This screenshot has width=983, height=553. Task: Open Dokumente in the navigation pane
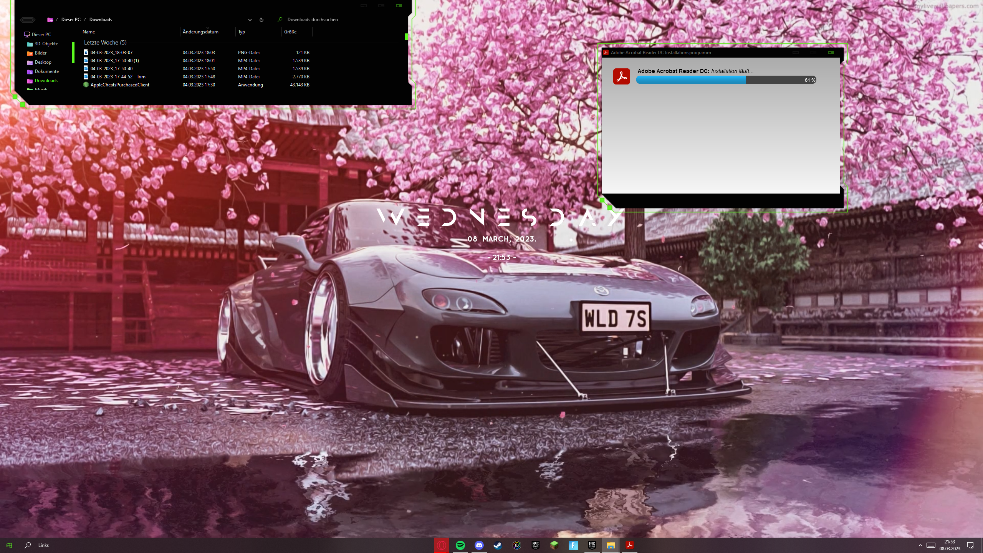point(47,71)
